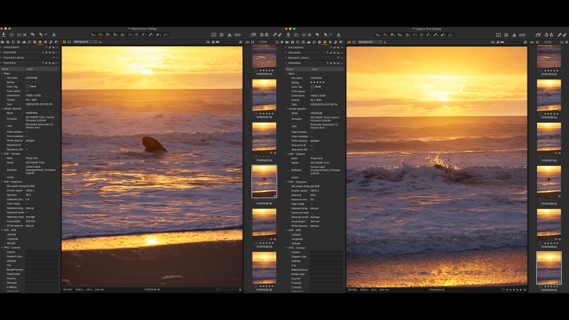Rotate image right in the left window toolbar

click(x=267, y=35)
